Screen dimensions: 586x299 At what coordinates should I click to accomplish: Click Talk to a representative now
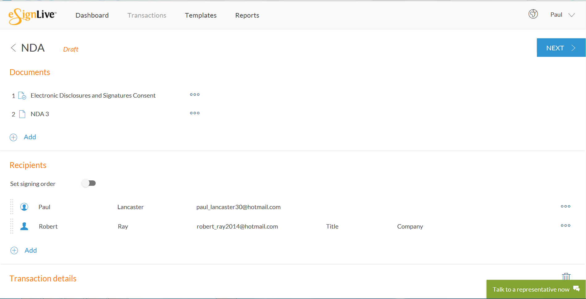536,289
